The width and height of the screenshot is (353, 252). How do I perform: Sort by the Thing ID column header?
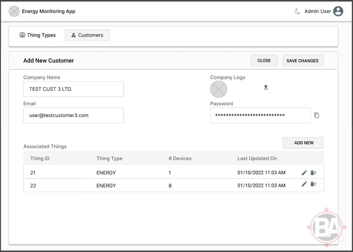point(40,158)
